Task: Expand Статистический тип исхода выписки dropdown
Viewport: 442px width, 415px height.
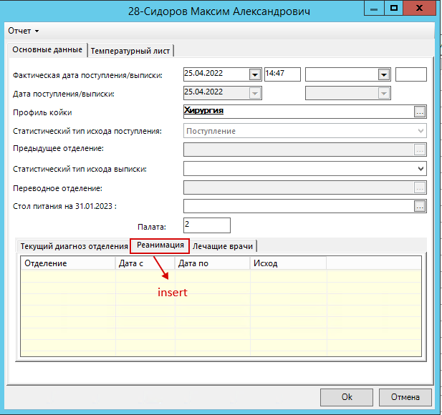Action: (x=421, y=169)
